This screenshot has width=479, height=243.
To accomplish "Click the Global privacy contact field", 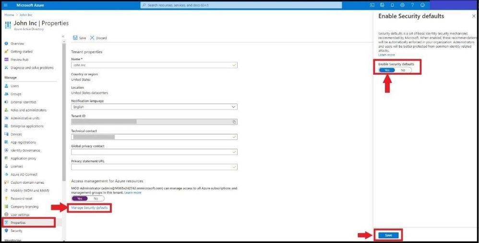I will (154, 152).
